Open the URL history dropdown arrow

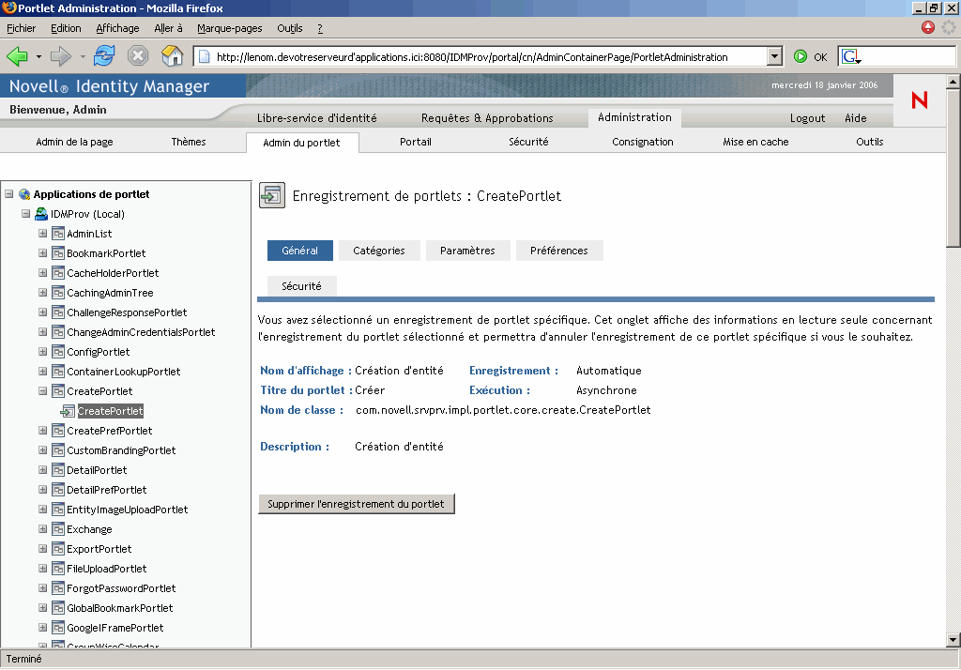(x=774, y=56)
